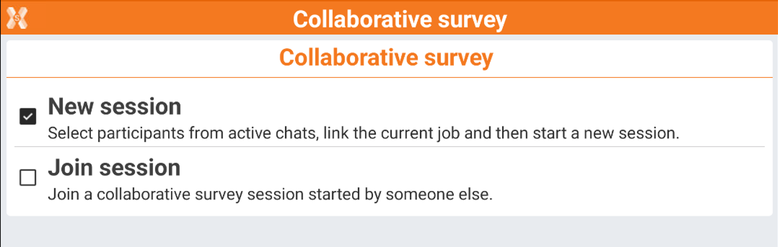Click the orange X app logo
This screenshot has height=247, width=778.
pos(17,19)
